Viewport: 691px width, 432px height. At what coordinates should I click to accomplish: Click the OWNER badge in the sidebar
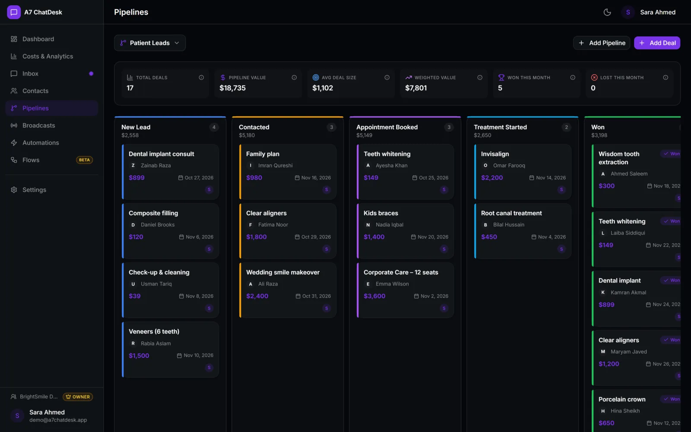[78, 397]
